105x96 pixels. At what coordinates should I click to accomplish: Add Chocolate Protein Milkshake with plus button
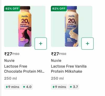[x=41, y=44]
